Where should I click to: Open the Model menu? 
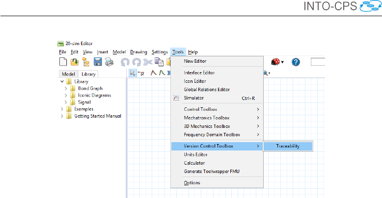point(119,52)
